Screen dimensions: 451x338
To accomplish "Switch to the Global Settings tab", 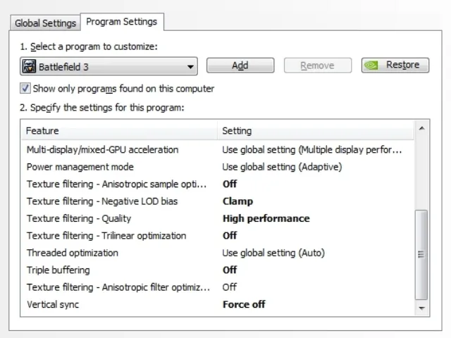I will [x=45, y=23].
